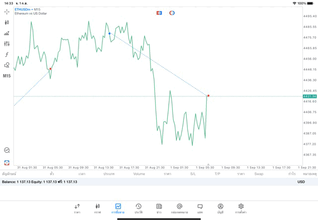Image resolution: width=318 pixels, height=222 pixels.
Task: Activate the crosshair cursor tool
Action: click(x=7, y=12)
